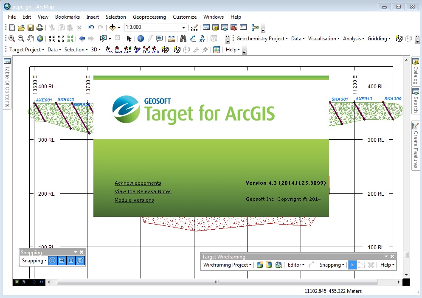422x298 pixels.
Task: Click the Acknowledgements link
Action: click(138, 183)
